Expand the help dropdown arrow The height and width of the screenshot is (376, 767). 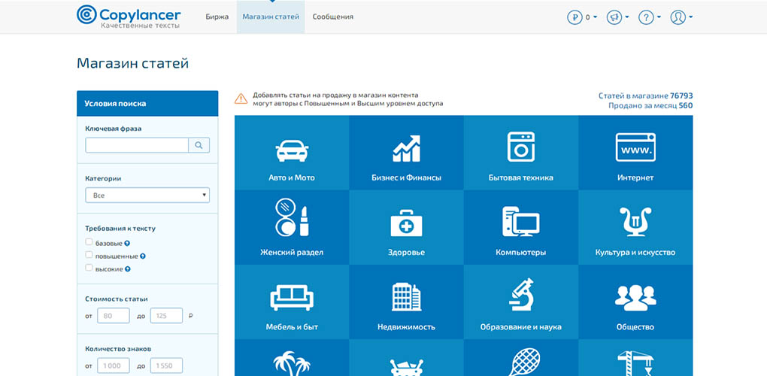(x=659, y=17)
